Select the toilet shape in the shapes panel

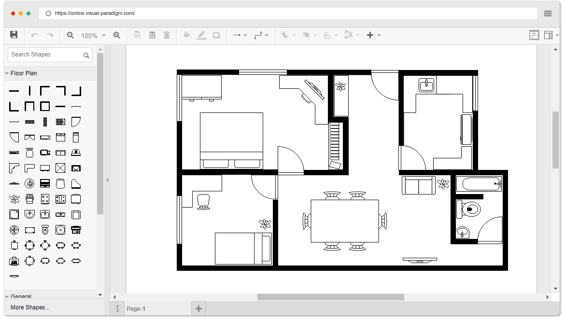(x=45, y=230)
